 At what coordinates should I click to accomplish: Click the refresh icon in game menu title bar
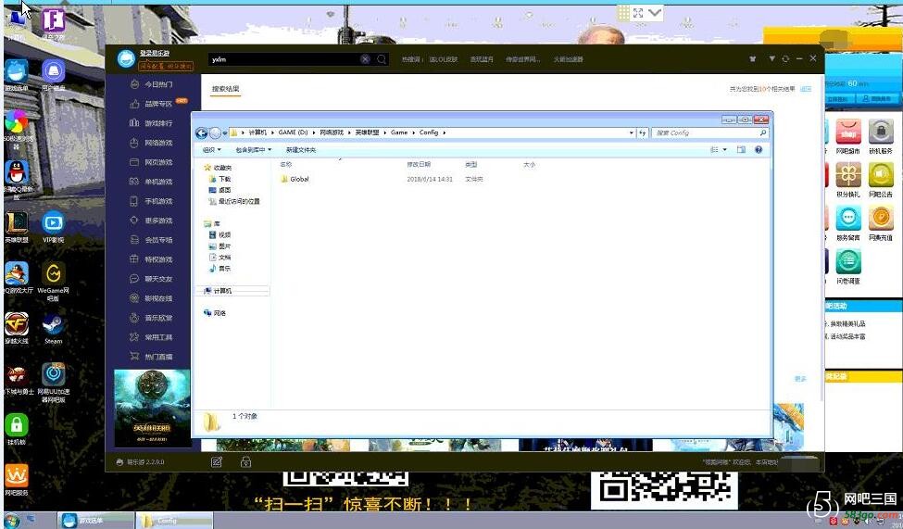[785, 58]
